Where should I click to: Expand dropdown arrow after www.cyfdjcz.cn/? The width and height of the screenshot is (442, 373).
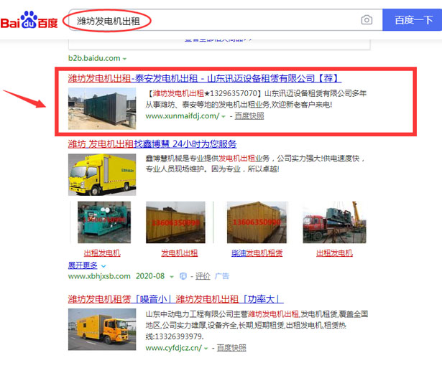pos(206,349)
